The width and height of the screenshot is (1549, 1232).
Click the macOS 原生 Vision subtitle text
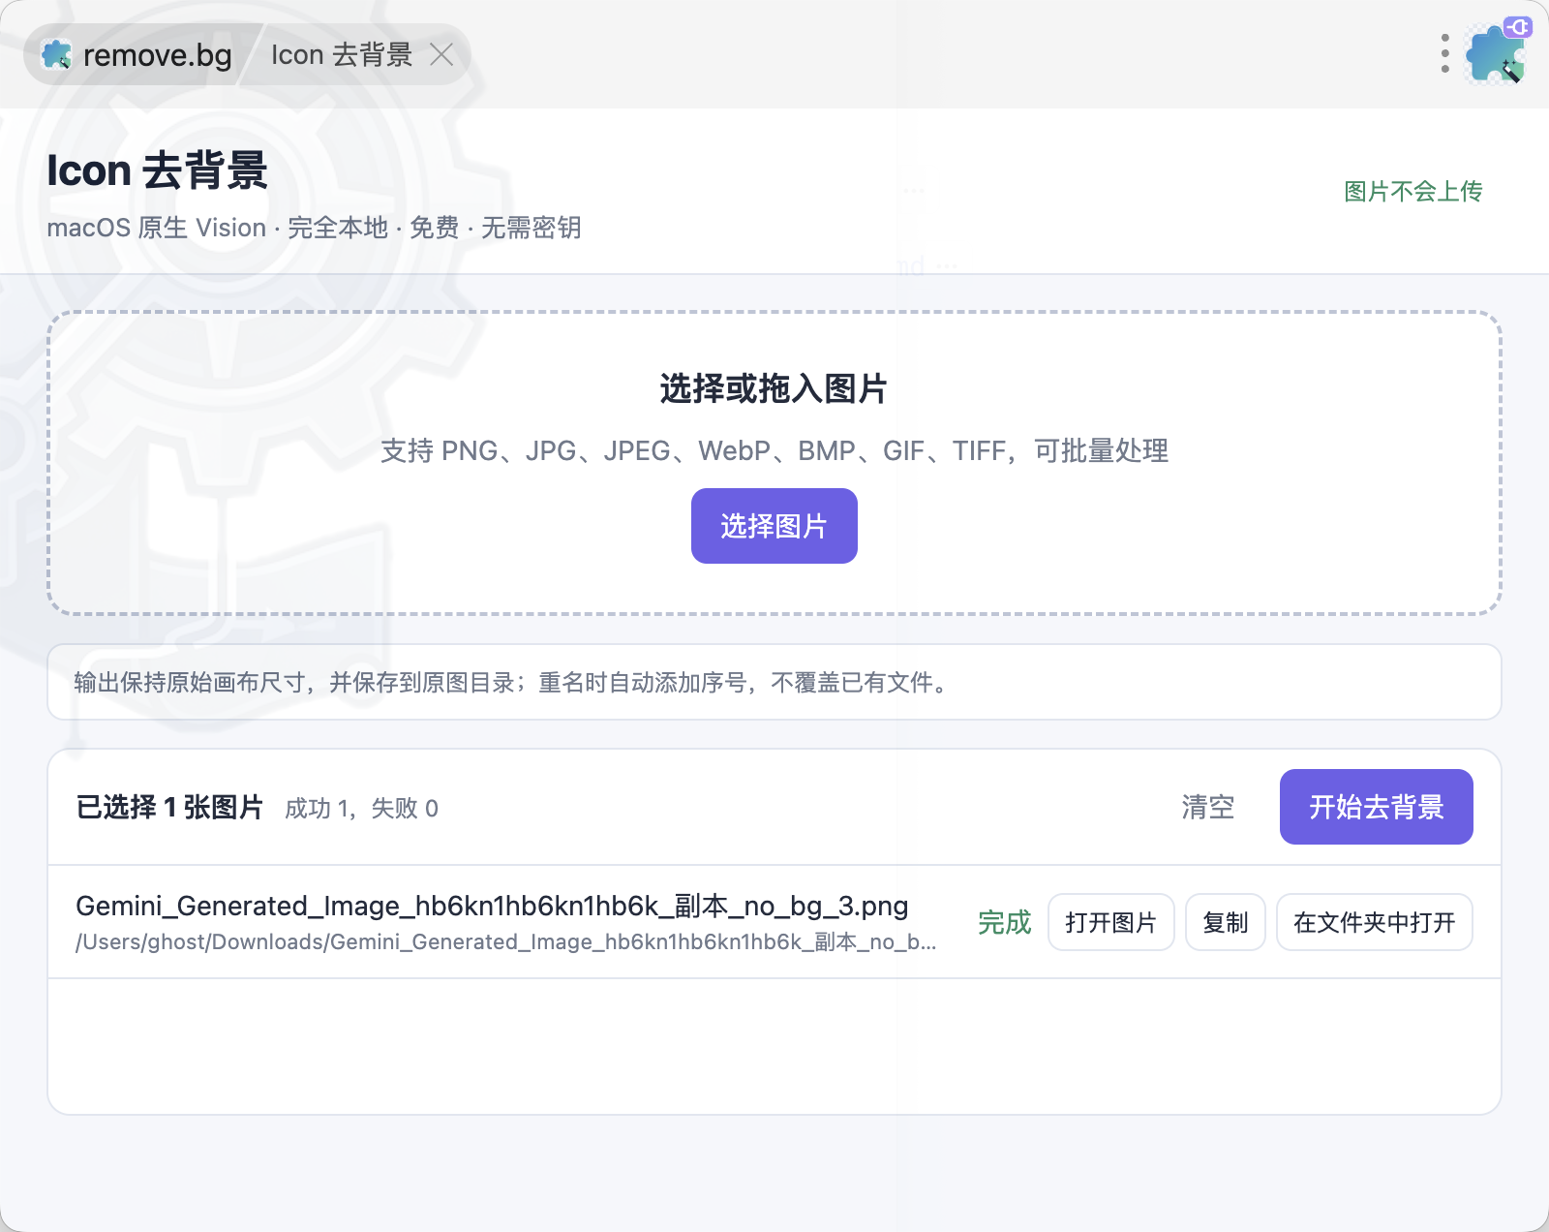[314, 228]
